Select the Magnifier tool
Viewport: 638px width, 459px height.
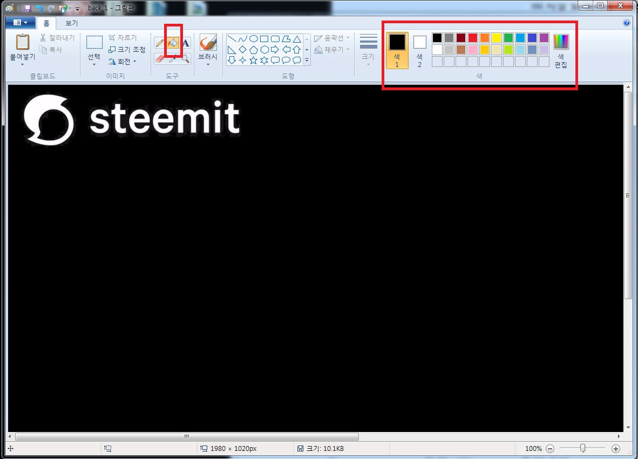pos(186,59)
